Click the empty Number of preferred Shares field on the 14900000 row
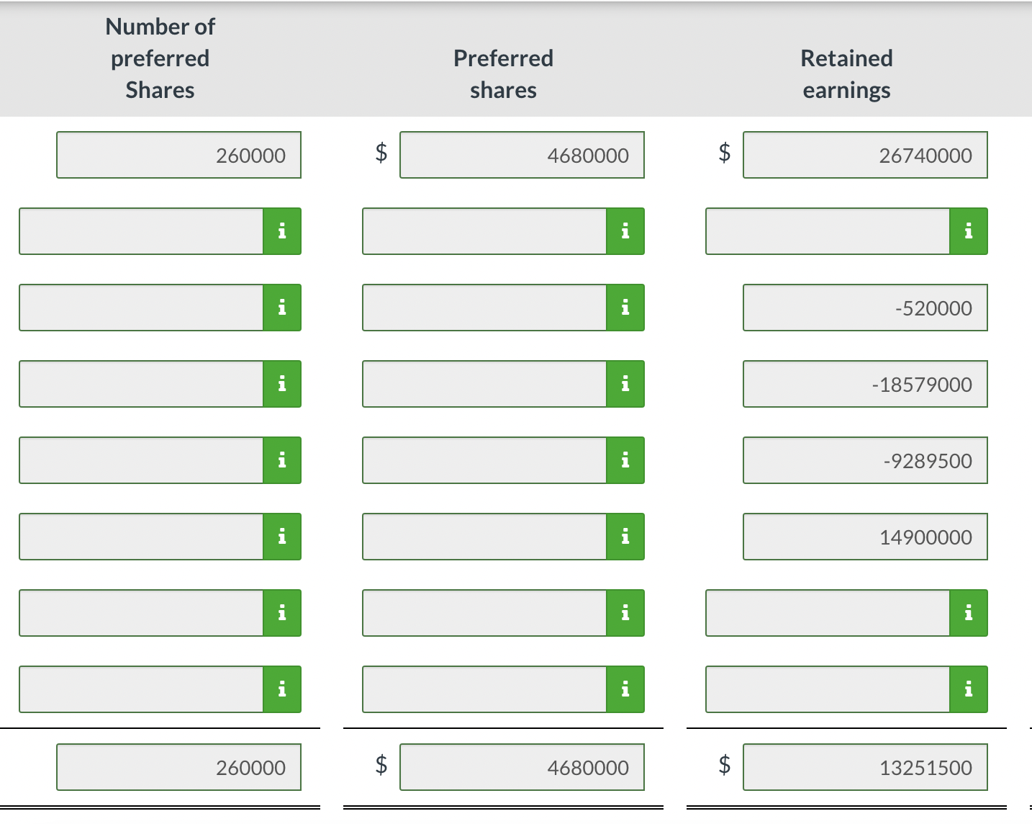 pyautogui.click(x=141, y=537)
